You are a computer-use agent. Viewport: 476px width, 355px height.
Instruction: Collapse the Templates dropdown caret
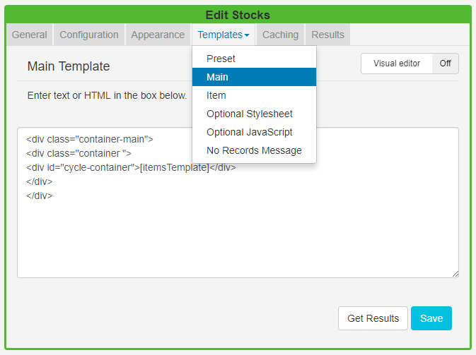(247, 35)
